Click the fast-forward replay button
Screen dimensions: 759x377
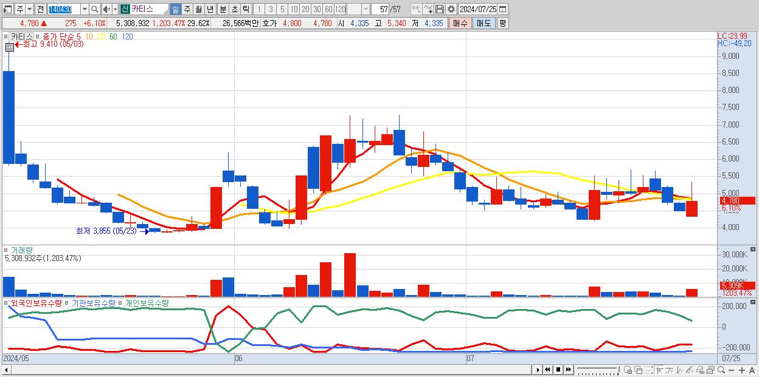(569, 370)
